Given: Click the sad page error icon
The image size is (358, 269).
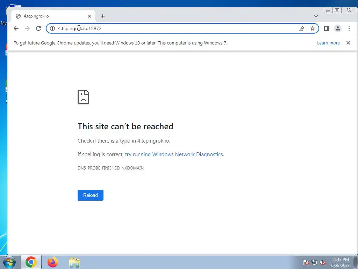Looking at the screenshot, I should coord(83,97).
